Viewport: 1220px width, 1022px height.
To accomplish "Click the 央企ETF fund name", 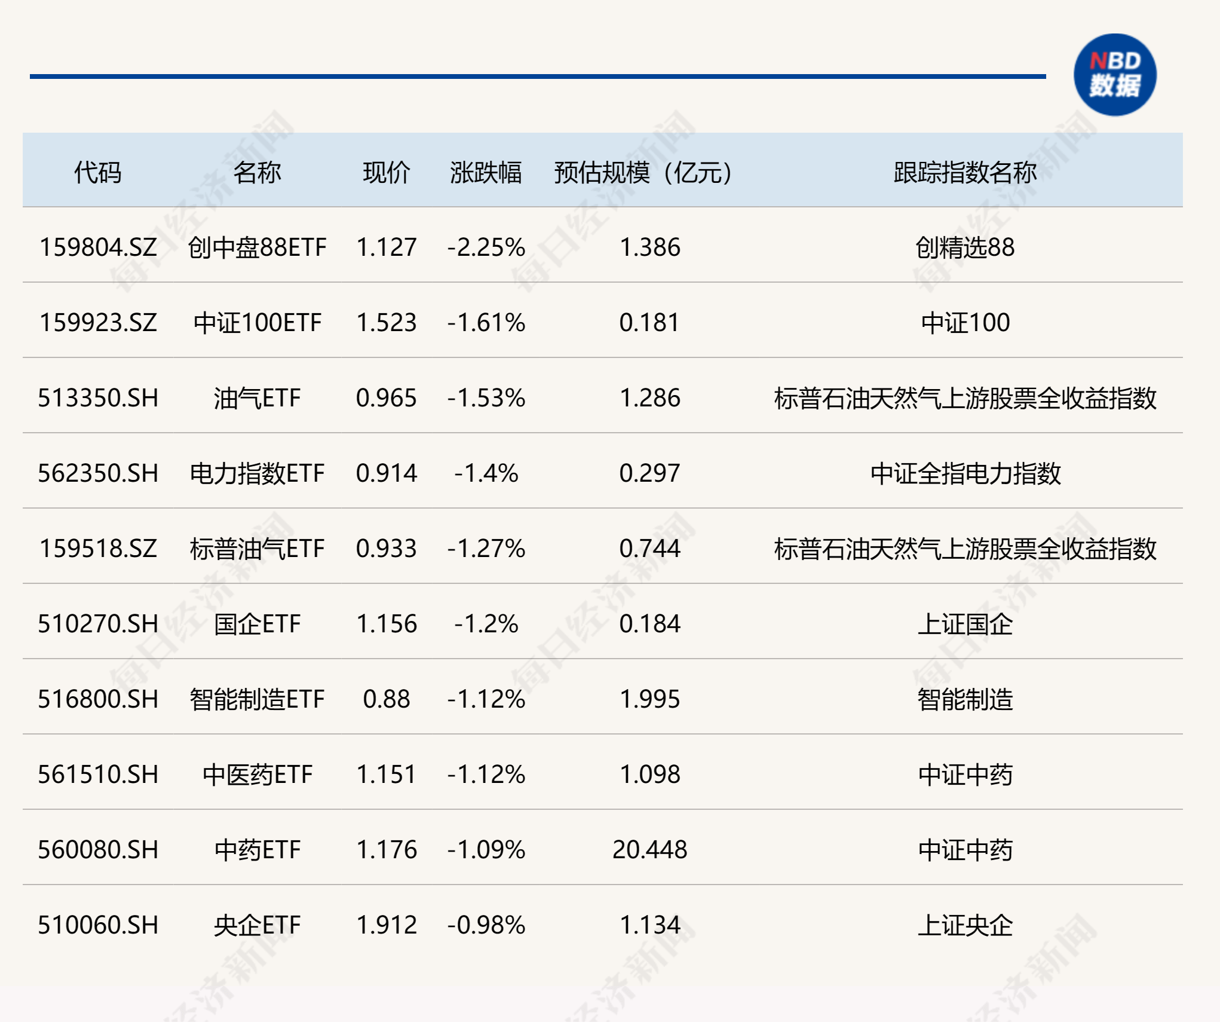I will coord(257,925).
